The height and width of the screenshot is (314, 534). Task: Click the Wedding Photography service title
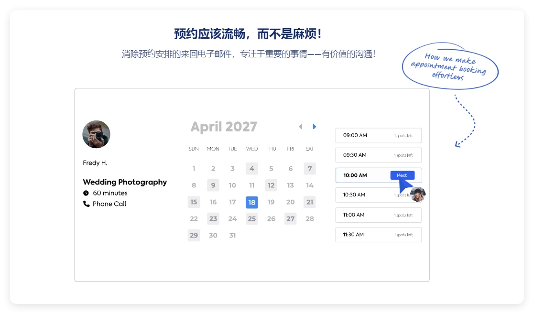tap(125, 182)
